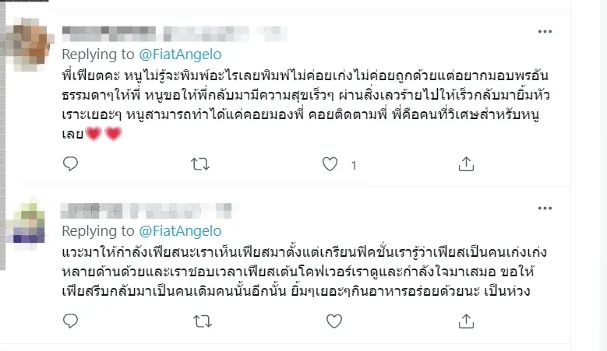607x351 pixels.
Task: Share the tweet beginning with แวะมาให้กำลัง
Action: coord(466,320)
